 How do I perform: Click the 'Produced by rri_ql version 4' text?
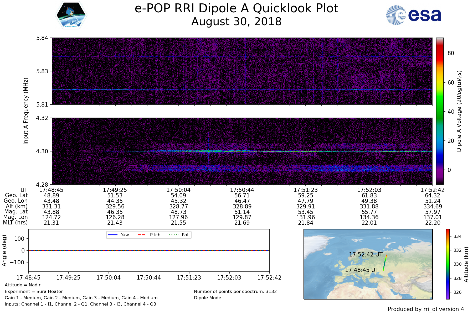coord(426,309)
